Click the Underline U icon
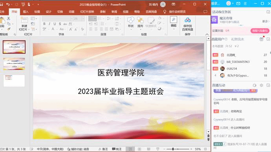The width and height of the screenshot is (271, 152). pyautogui.click(x=55, y=24)
